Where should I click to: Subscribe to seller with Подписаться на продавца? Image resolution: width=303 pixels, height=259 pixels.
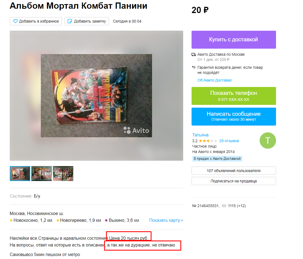(x=234, y=181)
